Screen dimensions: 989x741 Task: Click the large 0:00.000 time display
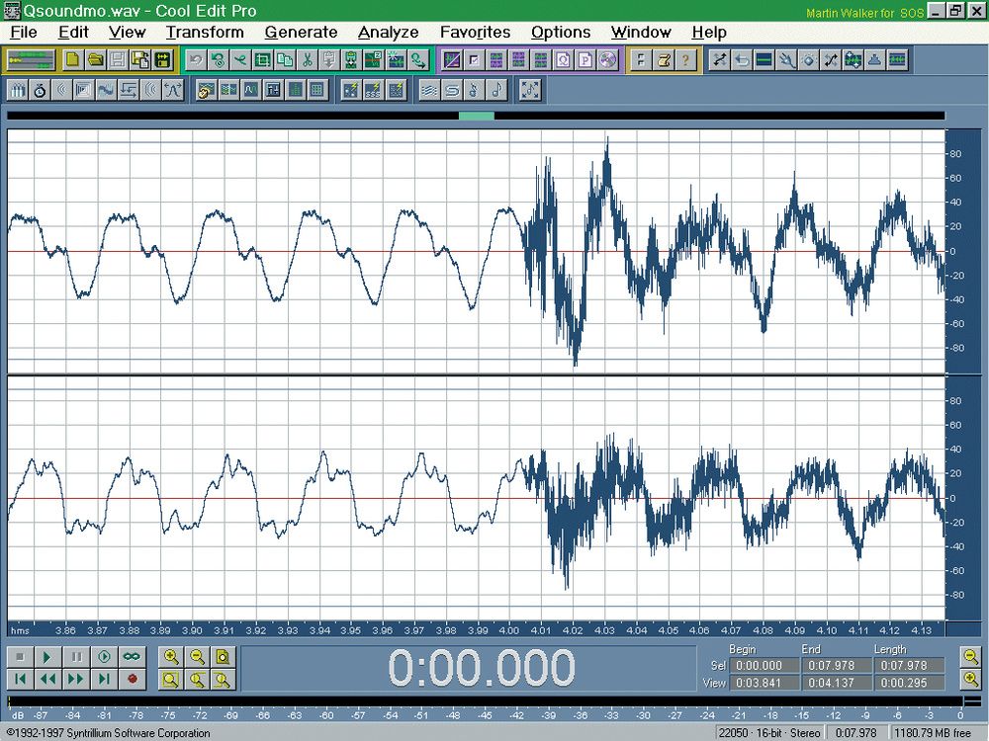point(482,667)
